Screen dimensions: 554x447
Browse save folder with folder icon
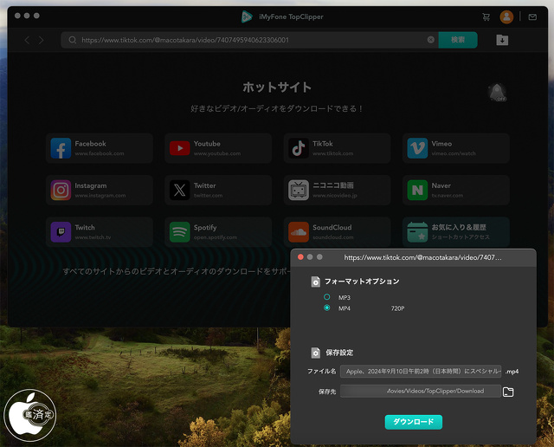508,392
